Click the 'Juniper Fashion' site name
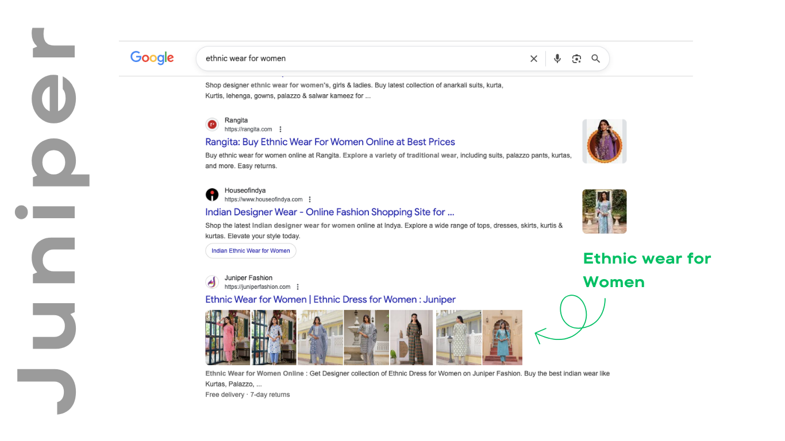 pyautogui.click(x=249, y=277)
